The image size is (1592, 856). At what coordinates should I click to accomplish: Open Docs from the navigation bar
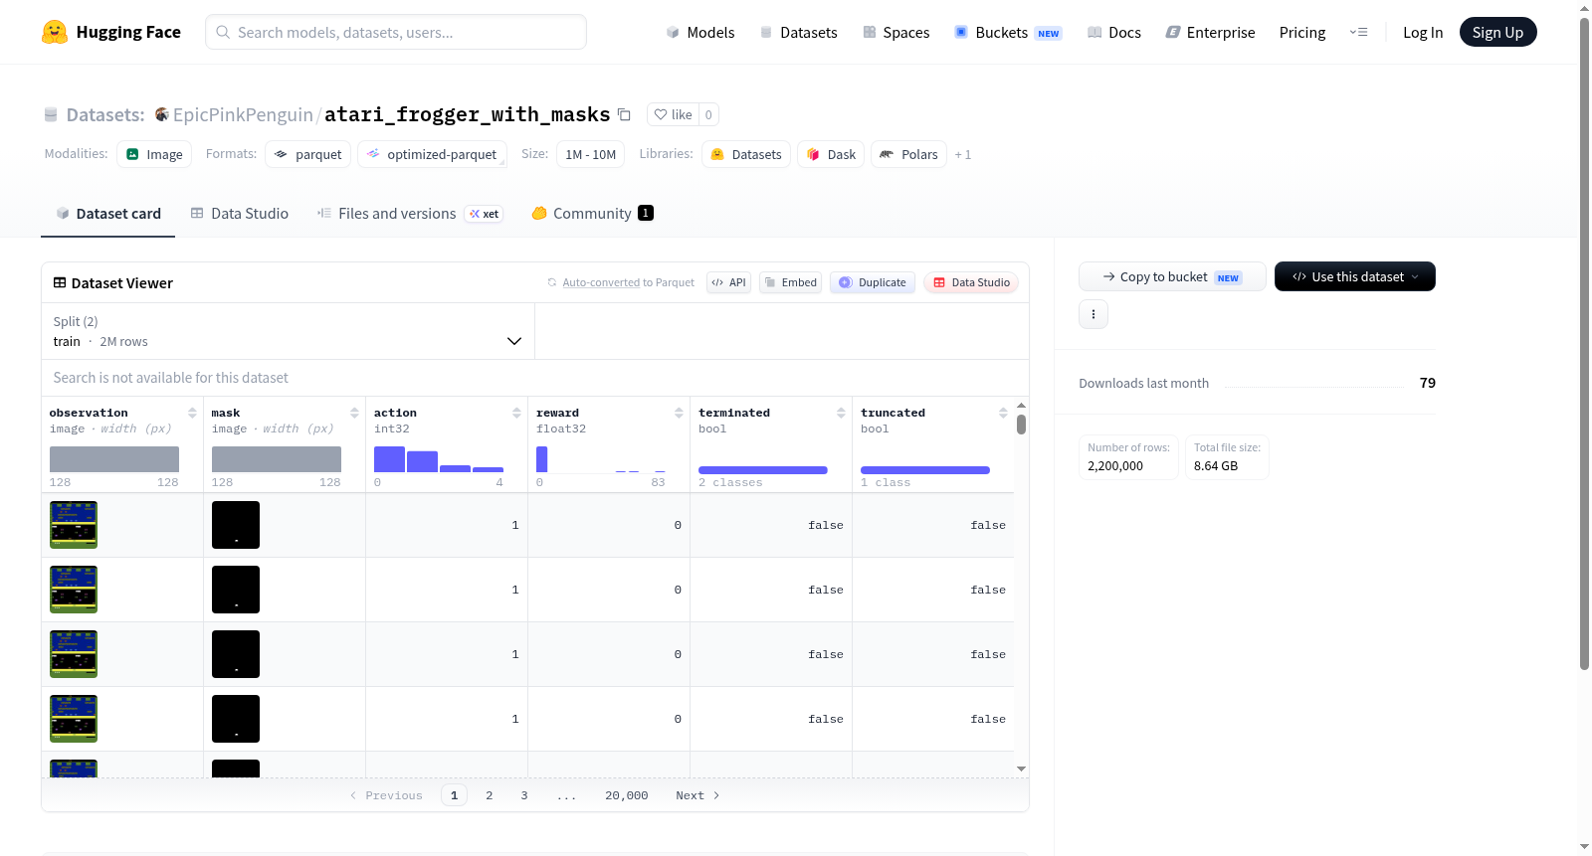coord(1114,33)
